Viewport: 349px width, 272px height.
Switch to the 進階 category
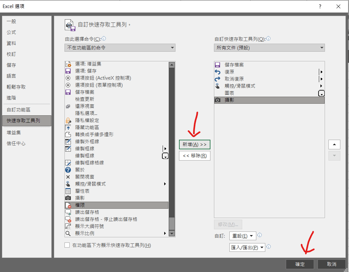click(11, 98)
